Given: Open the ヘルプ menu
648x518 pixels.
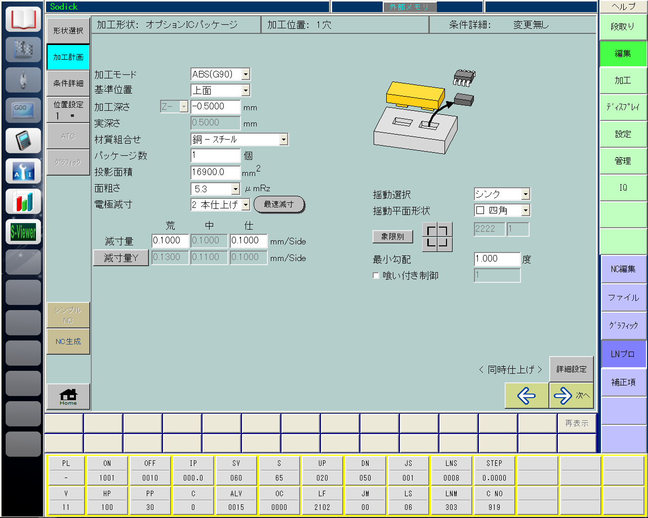Looking at the screenshot, I should click(623, 7).
